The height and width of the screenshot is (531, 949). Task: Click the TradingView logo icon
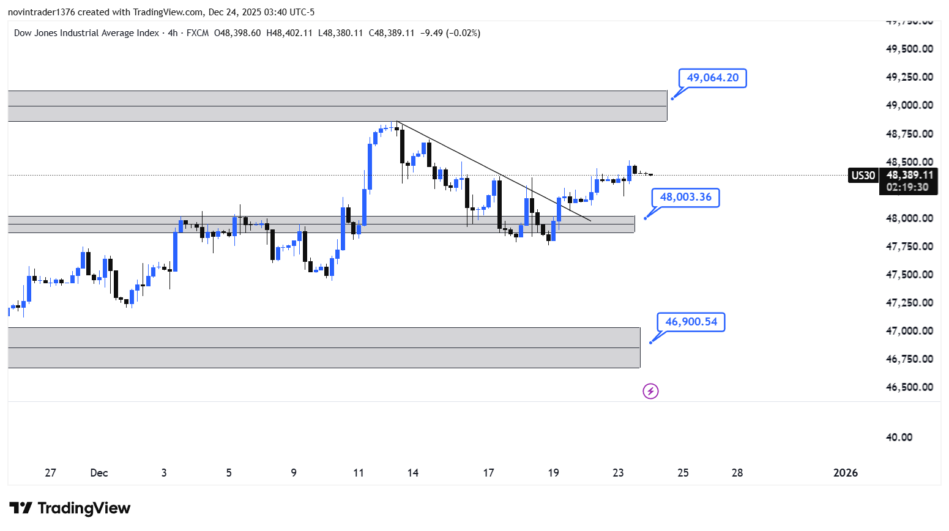[21, 508]
